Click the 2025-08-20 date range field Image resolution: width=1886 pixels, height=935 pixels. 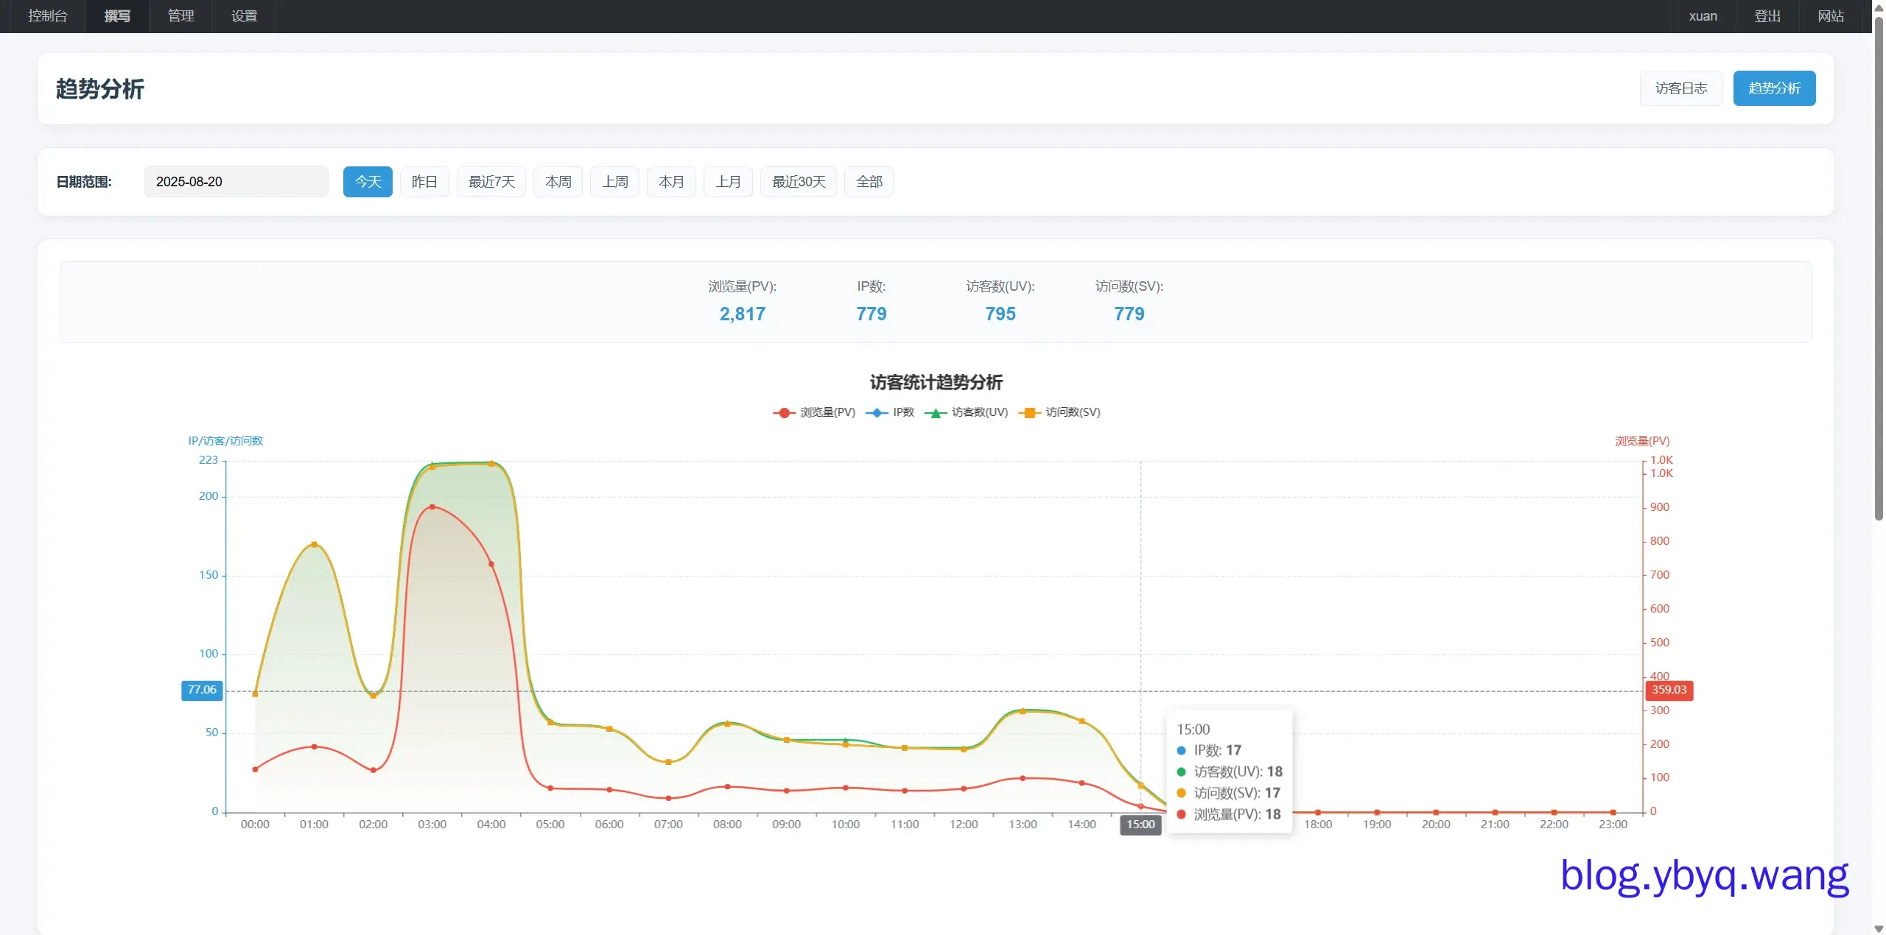[236, 182]
